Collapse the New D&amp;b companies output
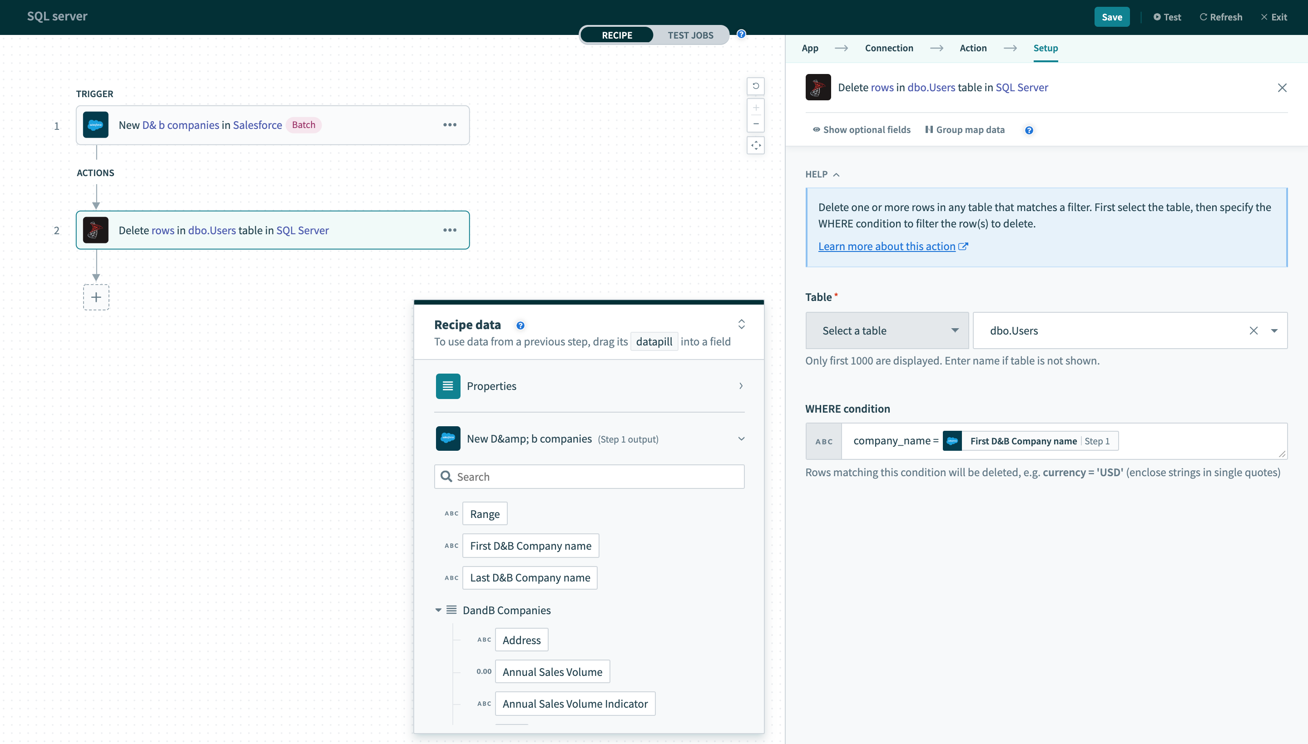The image size is (1308, 744). click(740, 439)
